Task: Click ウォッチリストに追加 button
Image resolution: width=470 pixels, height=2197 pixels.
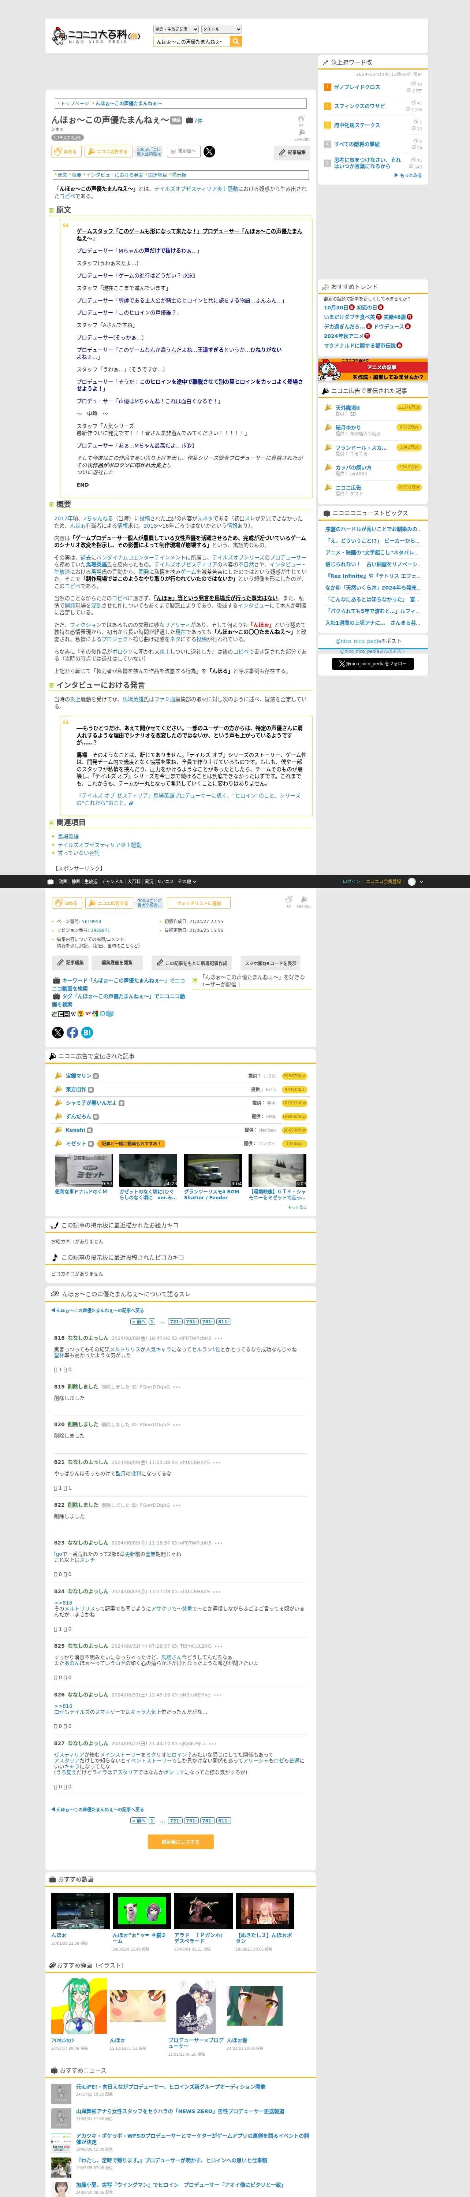Action: point(199,903)
